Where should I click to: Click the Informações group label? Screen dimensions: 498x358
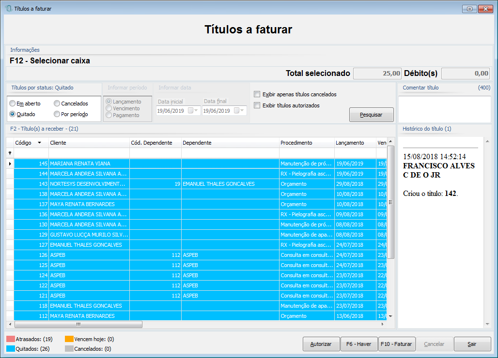coord(25,50)
